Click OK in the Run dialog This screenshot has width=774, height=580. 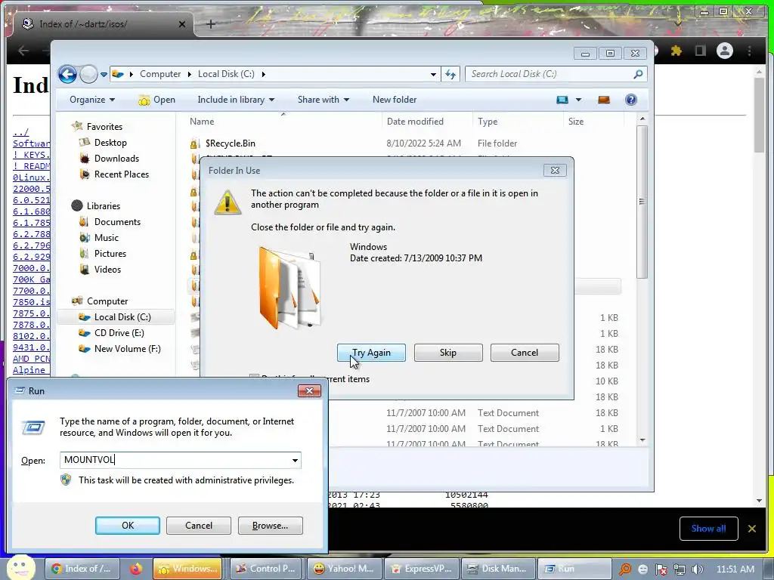click(127, 526)
